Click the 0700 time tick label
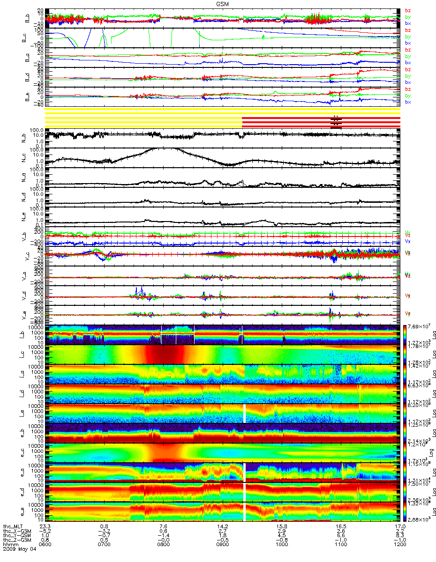Screen dimensions: 436x562 [104, 545]
